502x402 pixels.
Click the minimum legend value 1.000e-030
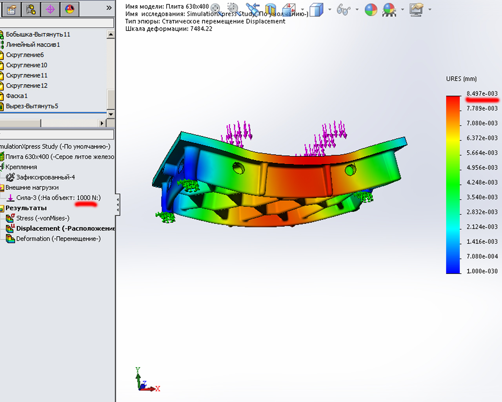pos(482,271)
